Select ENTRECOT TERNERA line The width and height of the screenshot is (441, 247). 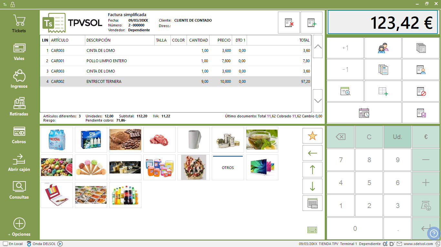tap(176, 82)
